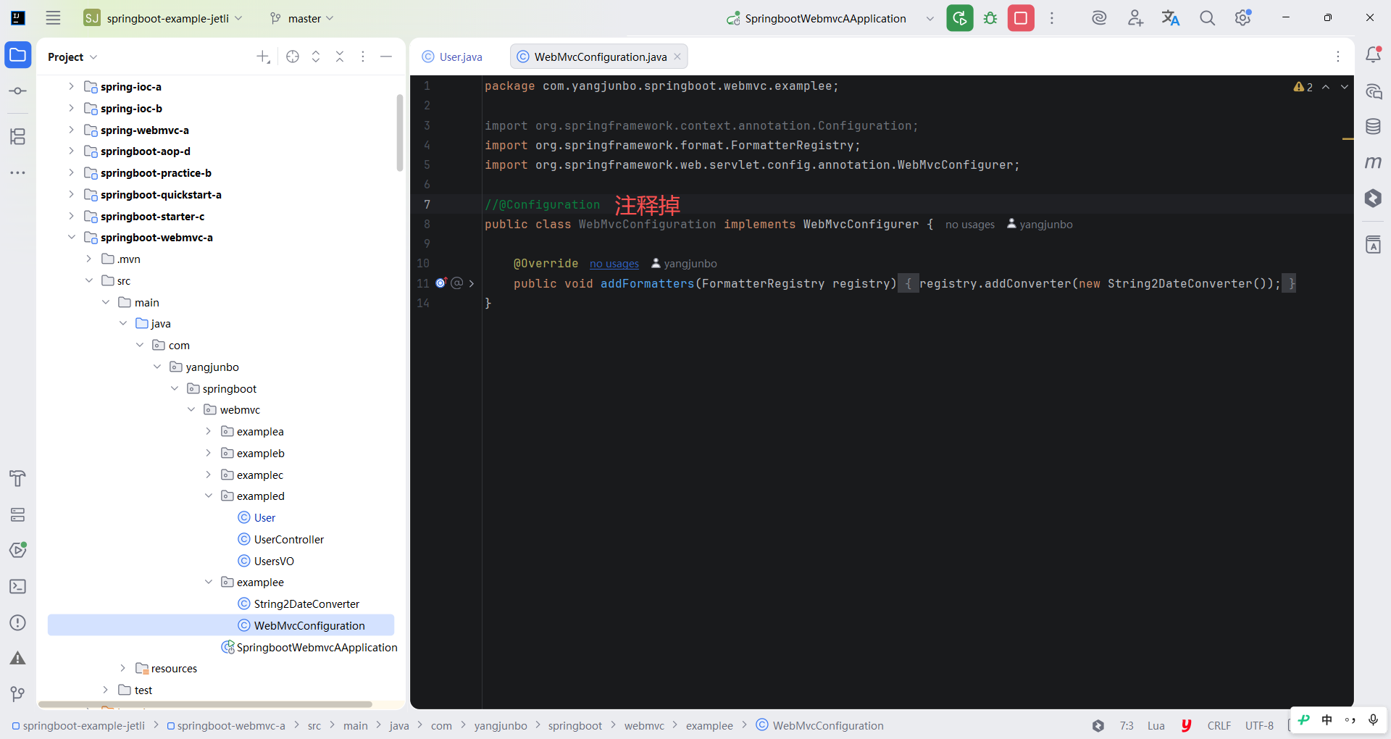This screenshot has width=1391, height=739.
Task: Open the springboot-example-jetli project dropdown
Action: point(163,18)
